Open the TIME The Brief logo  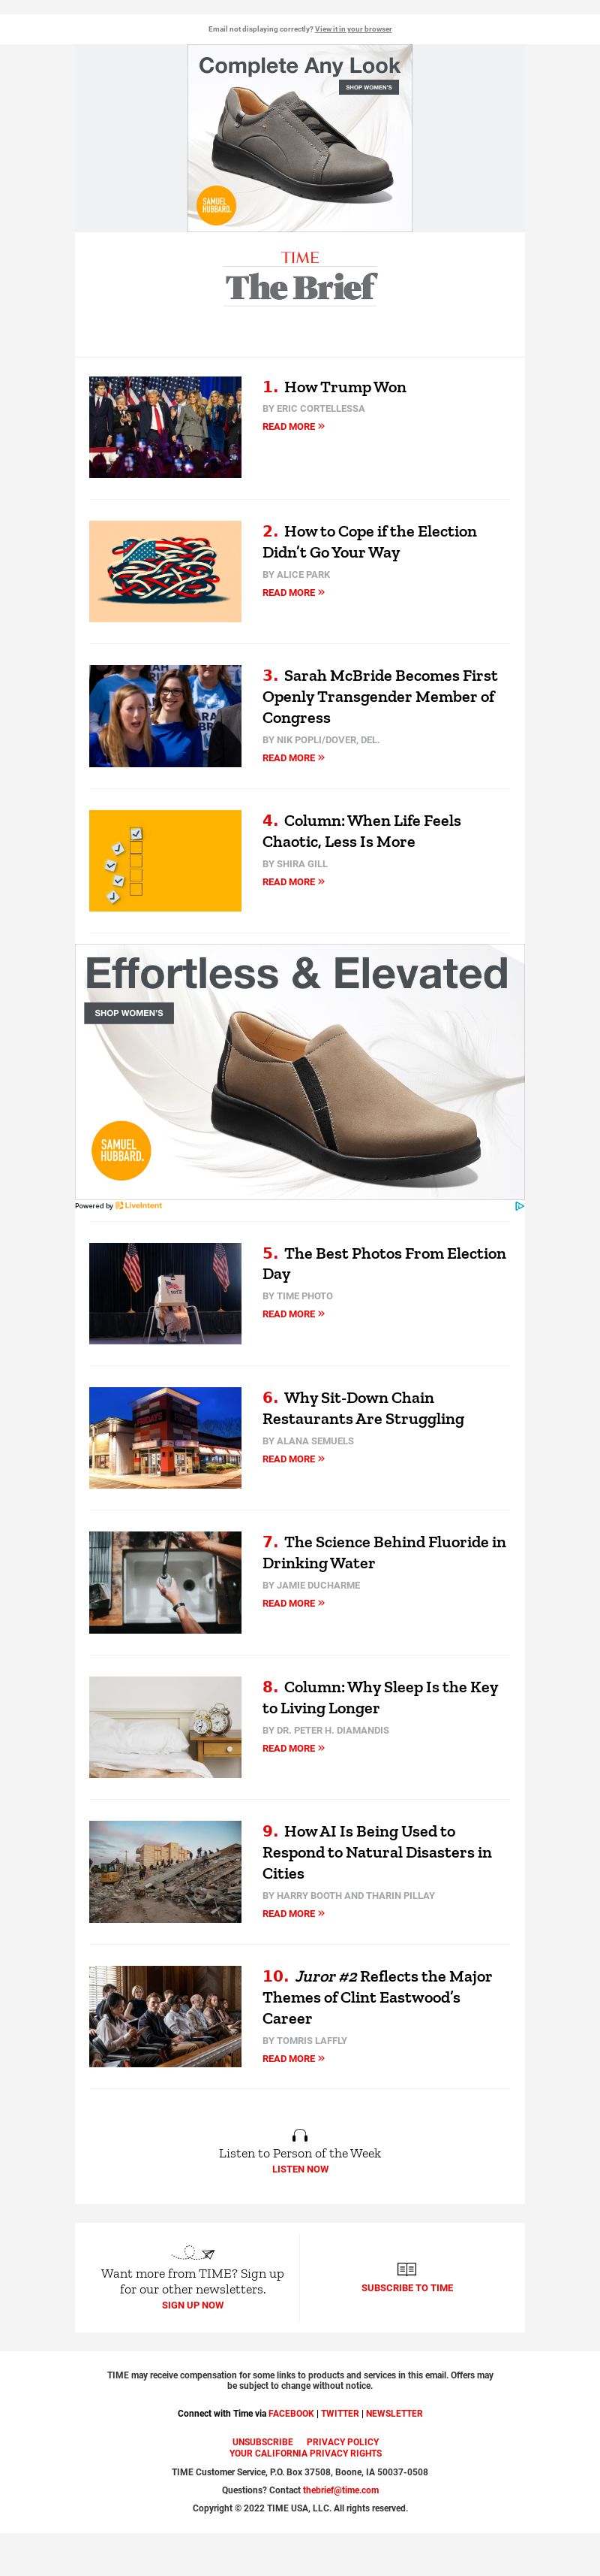coord(299,278)
